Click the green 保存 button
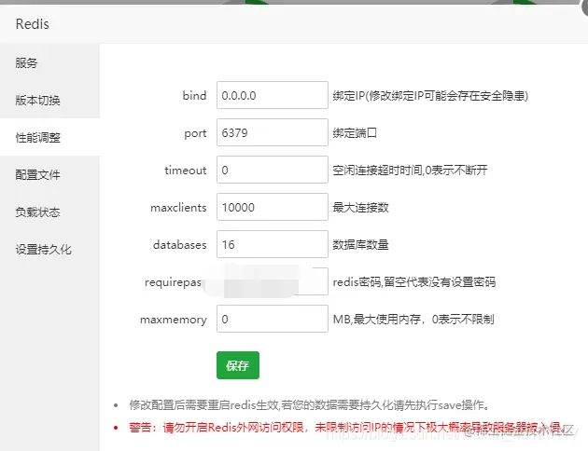This screenshot has width=588, height=451. pyautogui.click(x=238, y=365)
